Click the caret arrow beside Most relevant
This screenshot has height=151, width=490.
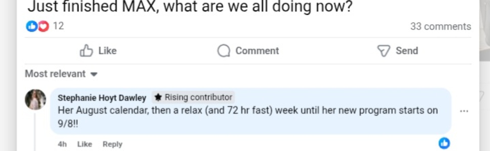94,74
